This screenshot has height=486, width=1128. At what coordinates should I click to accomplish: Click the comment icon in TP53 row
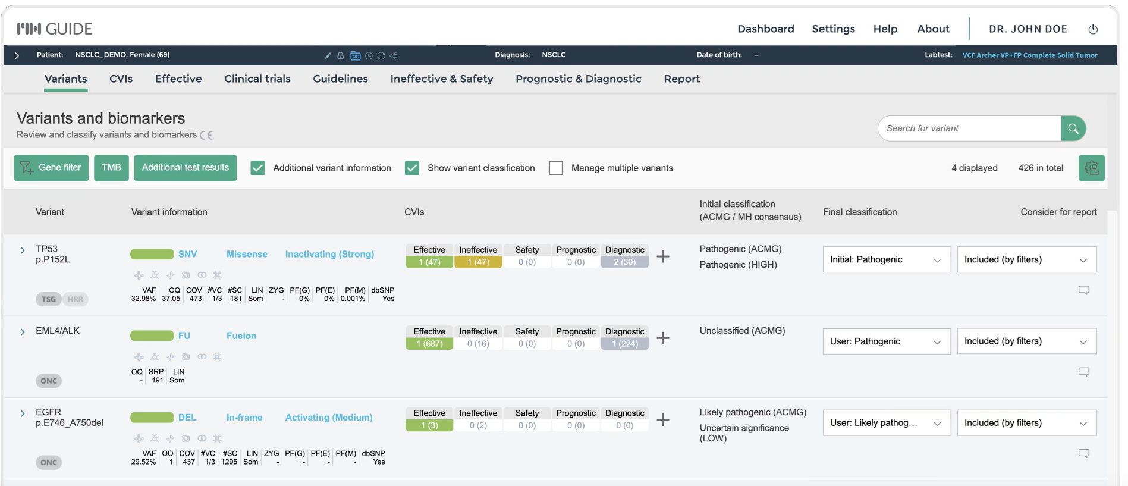[1083, 290]
